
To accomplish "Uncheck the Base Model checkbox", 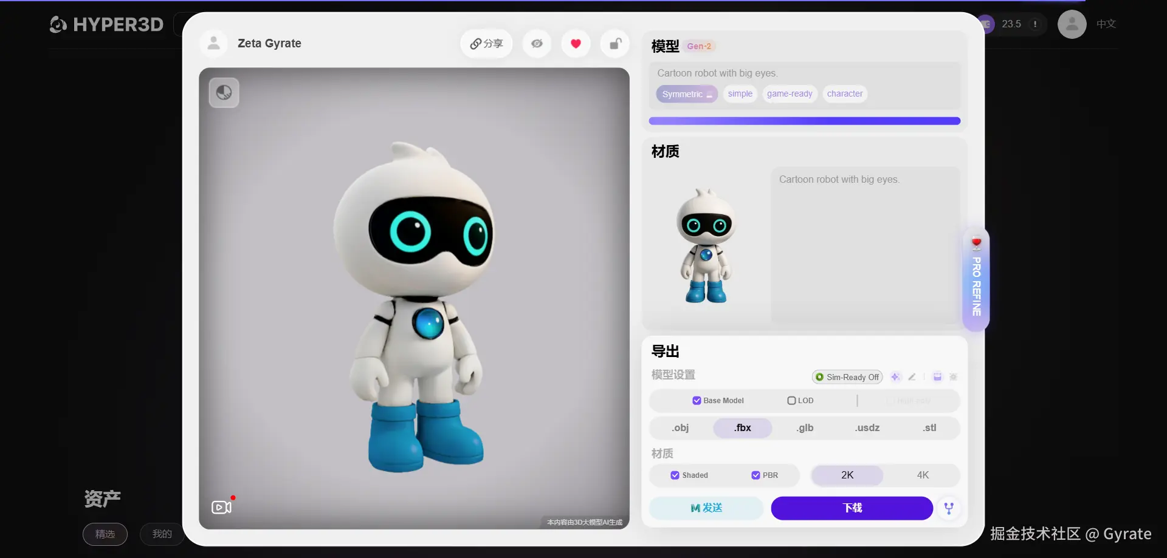I will pos(697,401).
